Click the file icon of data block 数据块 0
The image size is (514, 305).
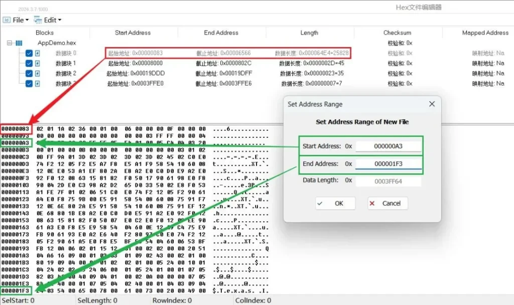pyautogui.click(x=37, y=53)
